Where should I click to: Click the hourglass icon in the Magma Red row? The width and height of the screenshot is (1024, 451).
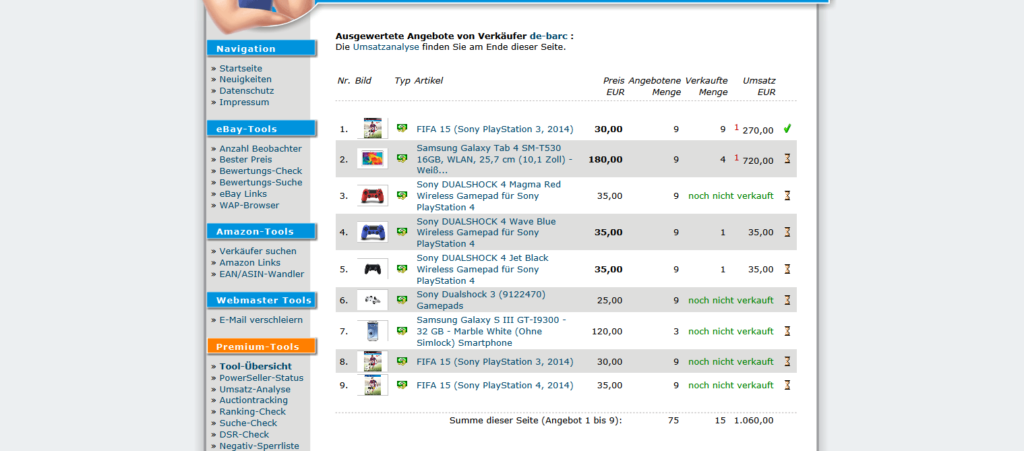[787, 196]
